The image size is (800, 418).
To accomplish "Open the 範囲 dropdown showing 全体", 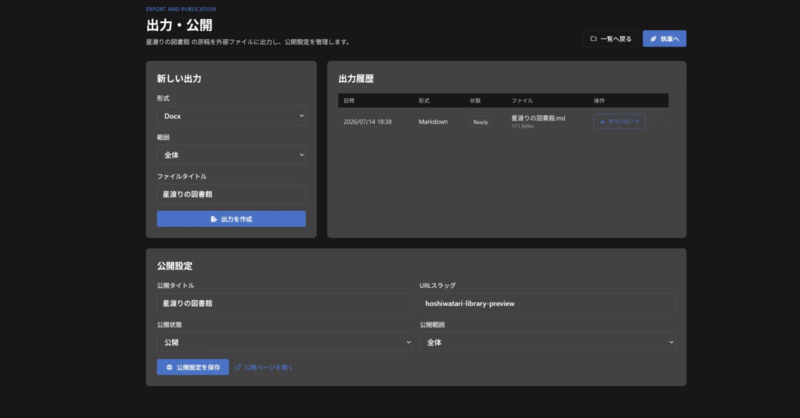I will (x=231, y=155).
